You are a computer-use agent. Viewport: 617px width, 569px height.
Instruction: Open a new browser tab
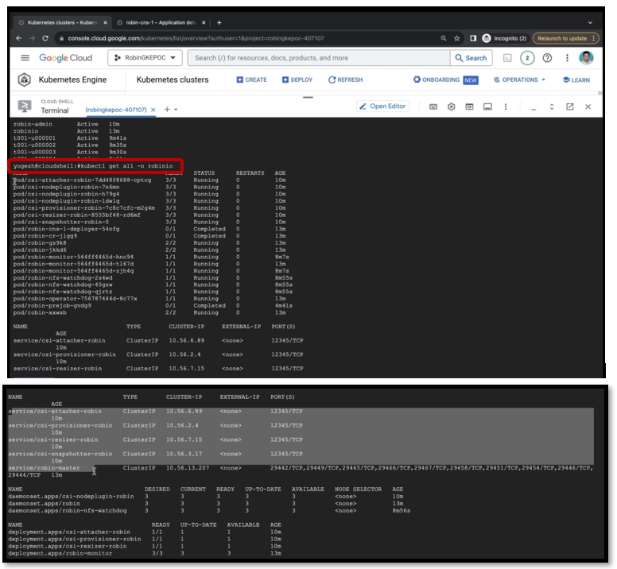point(219,23)
